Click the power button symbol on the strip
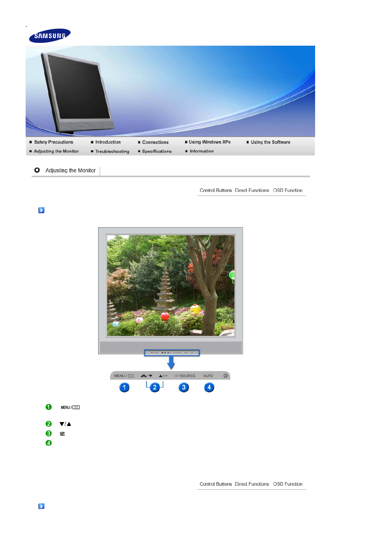 click(225, 375)
